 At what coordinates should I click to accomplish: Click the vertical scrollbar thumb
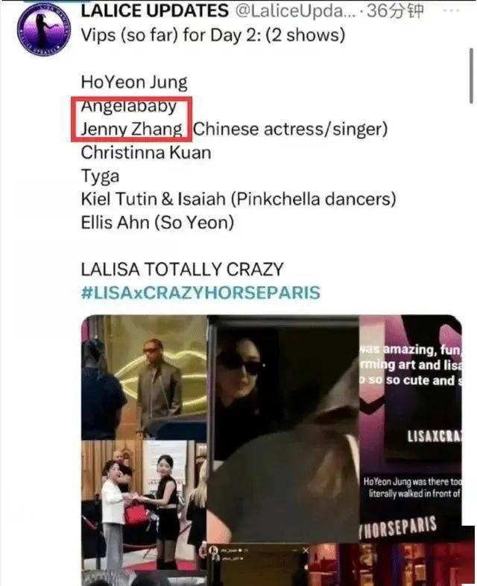point(471,75)
